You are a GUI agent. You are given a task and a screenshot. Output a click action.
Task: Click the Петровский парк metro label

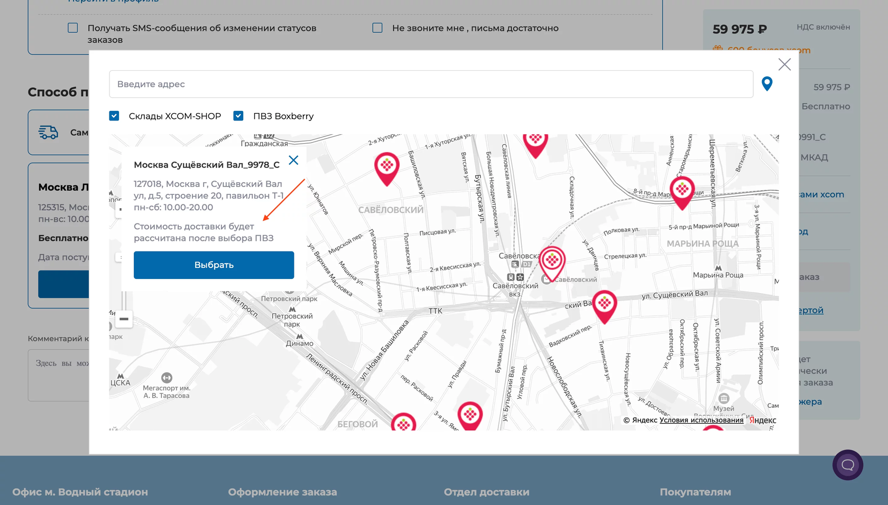[x=292, y=320]
